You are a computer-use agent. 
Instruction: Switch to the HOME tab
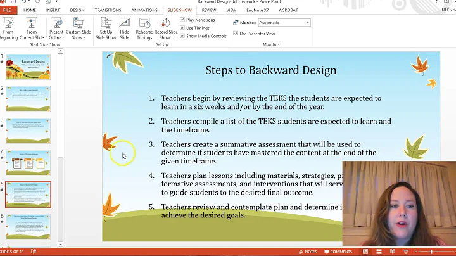pyautogui.click(x=30, y=10)
